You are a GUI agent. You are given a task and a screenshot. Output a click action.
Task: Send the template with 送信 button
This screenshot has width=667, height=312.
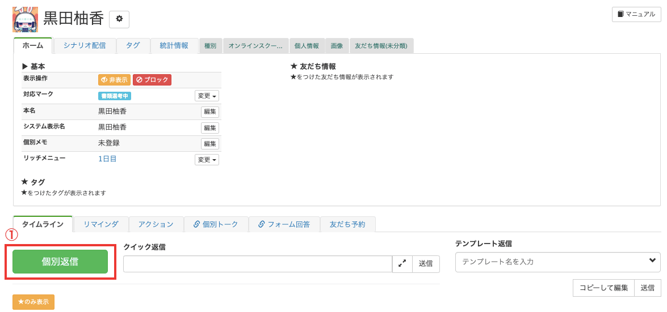click(x=648, y=288)
